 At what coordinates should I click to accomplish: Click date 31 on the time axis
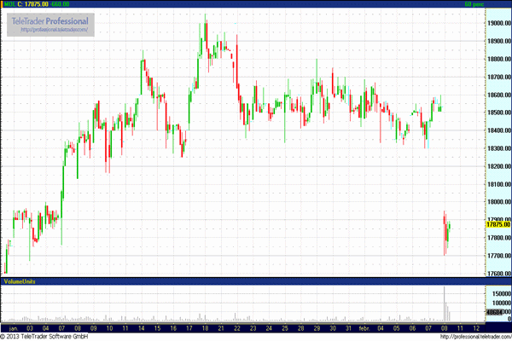click(x=346, y=327)
